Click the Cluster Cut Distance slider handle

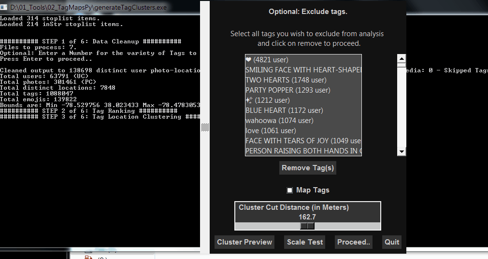307,226
